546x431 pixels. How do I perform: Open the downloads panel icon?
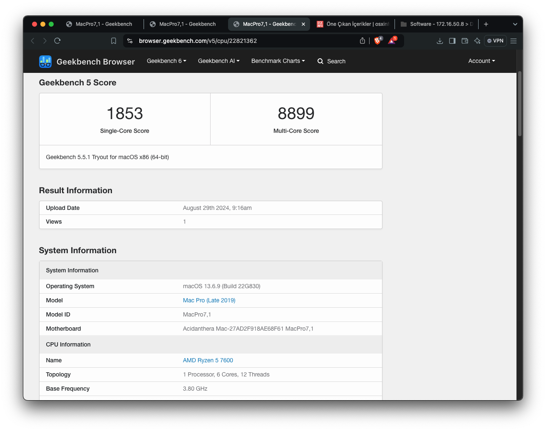click(x=439, y=41)
